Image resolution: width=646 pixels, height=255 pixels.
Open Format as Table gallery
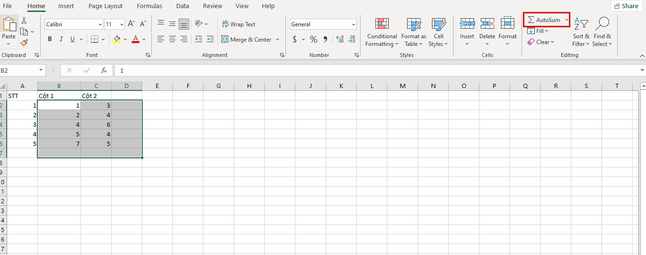414,32
